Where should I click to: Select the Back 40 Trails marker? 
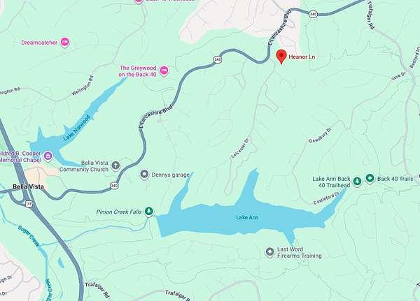(x=370, y=178)
